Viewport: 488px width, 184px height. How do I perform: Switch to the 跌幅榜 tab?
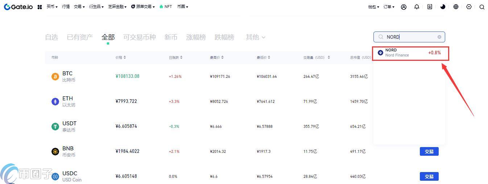pos(224,37)
